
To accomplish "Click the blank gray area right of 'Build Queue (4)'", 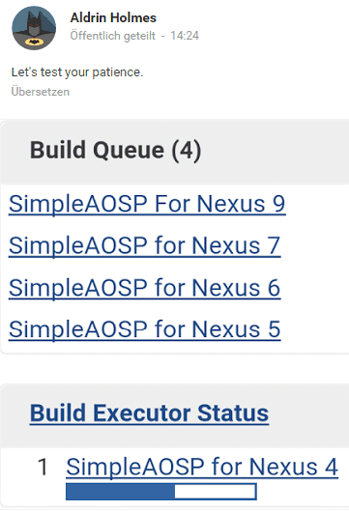I will (276, 152).
